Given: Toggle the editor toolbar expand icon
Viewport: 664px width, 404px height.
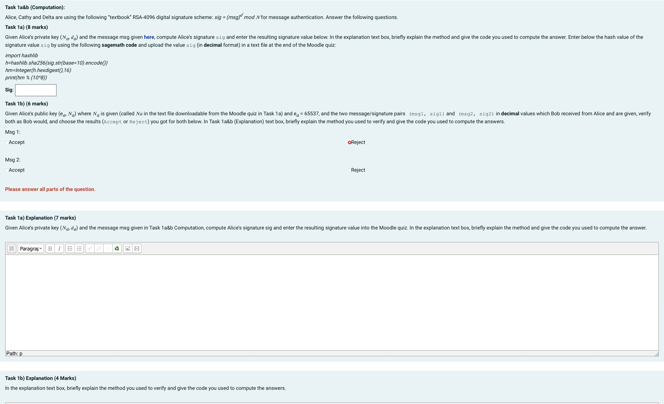Looking at the screenshot, I should [12, 248].
